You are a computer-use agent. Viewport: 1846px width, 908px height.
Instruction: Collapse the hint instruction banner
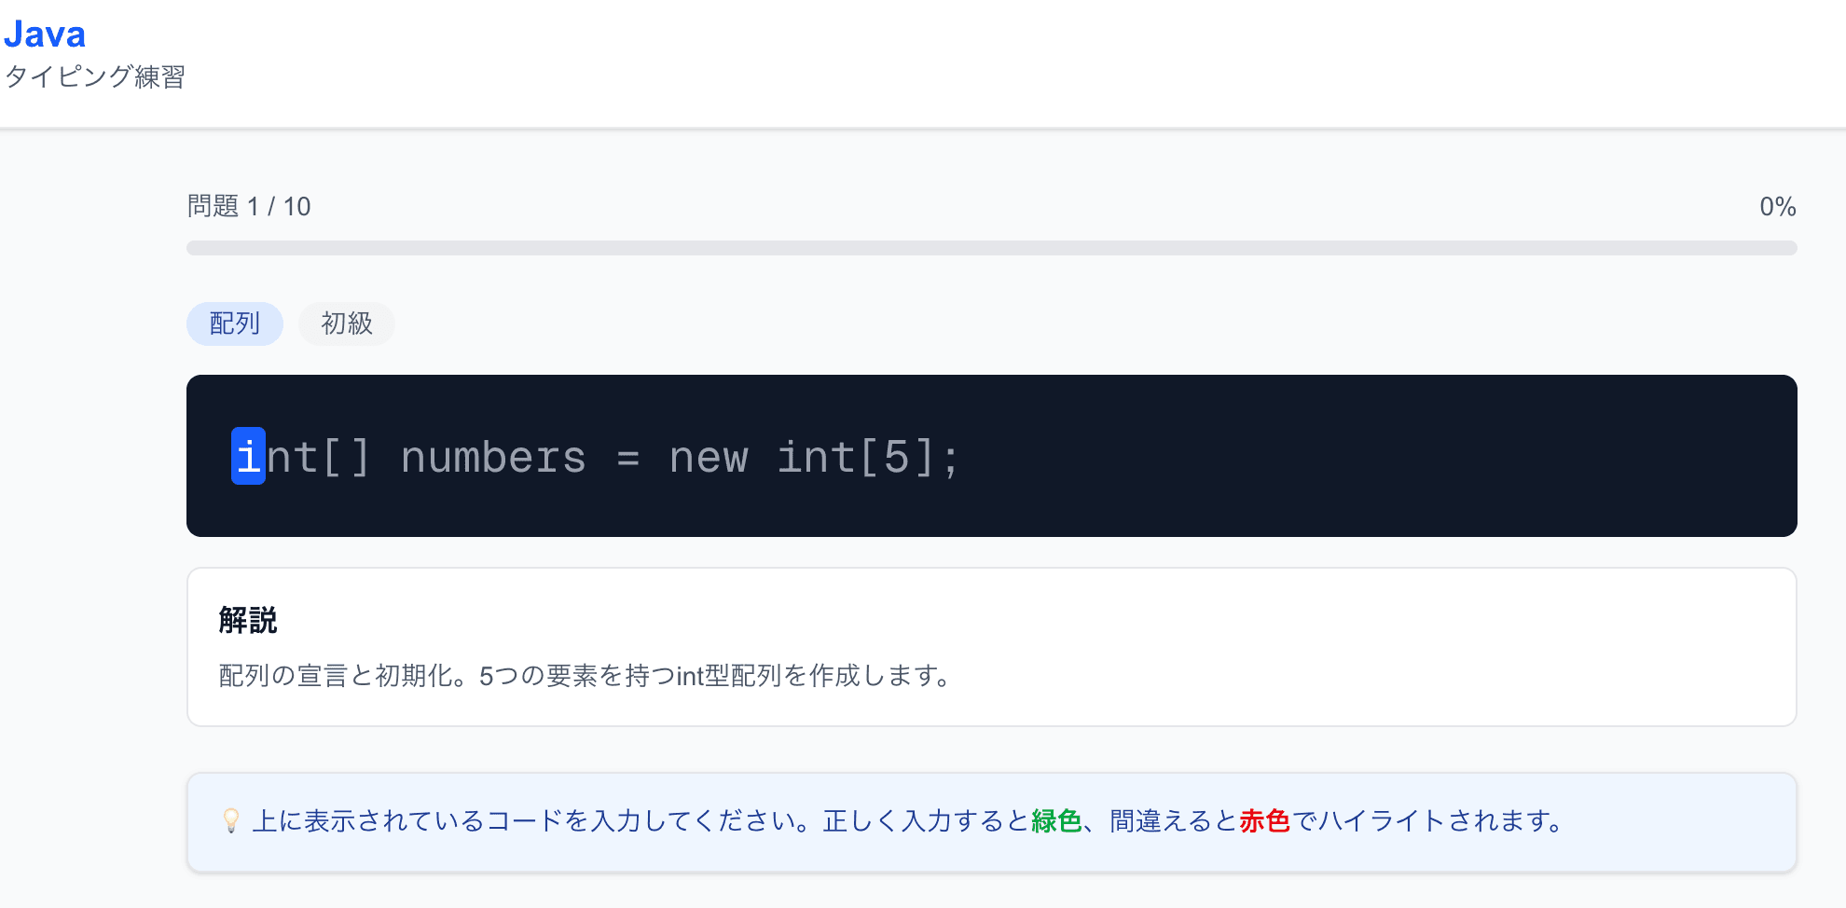tap(991, 821)
